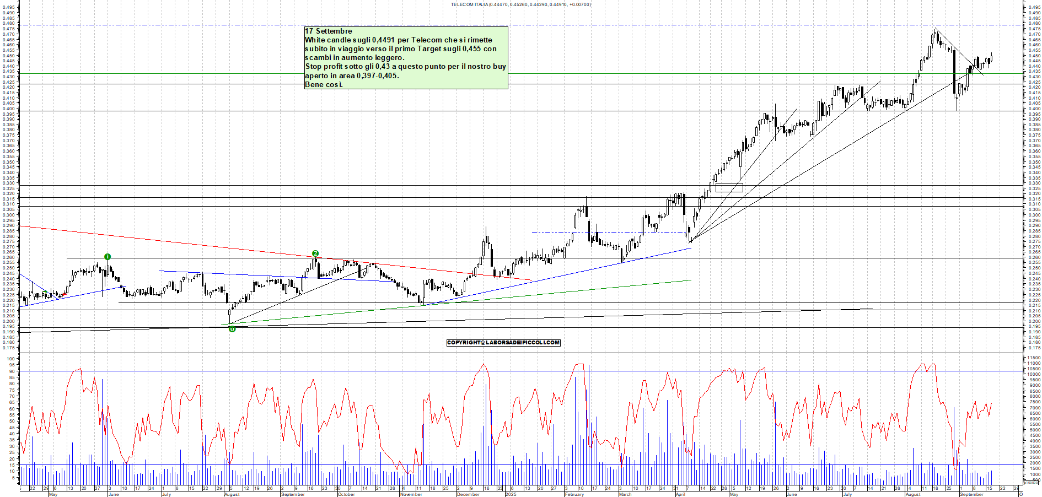Click the March label on the time axis
1042x497 pixels.
(x=625, y=494)
